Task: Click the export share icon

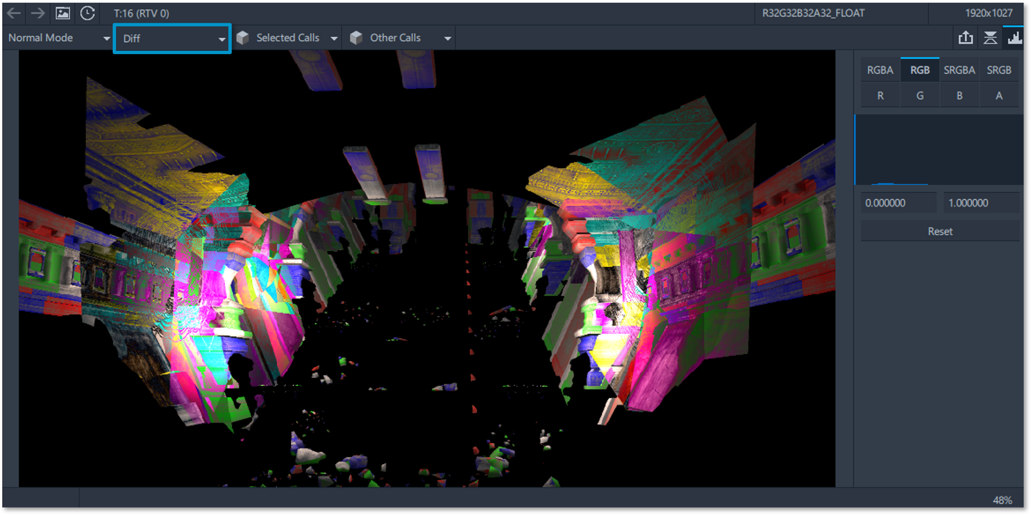Action: [x=966, y=38]
